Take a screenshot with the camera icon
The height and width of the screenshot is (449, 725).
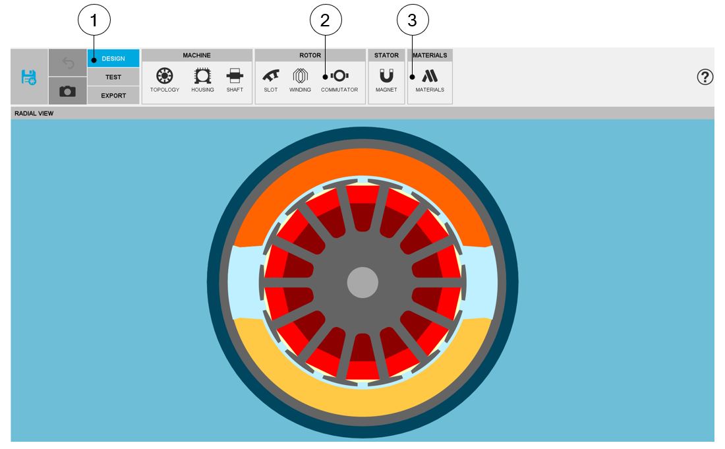coord(67,91)
